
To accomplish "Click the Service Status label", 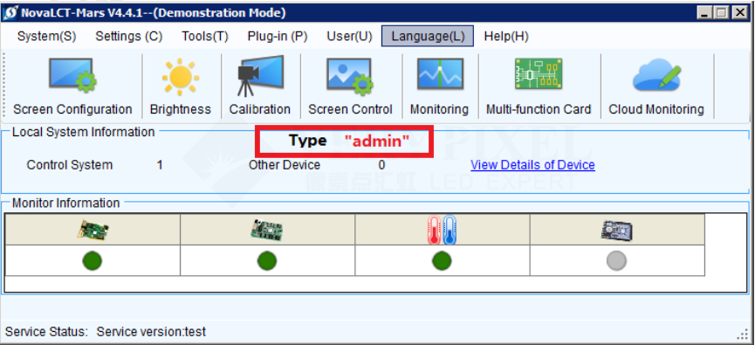I will pos(47,332).
